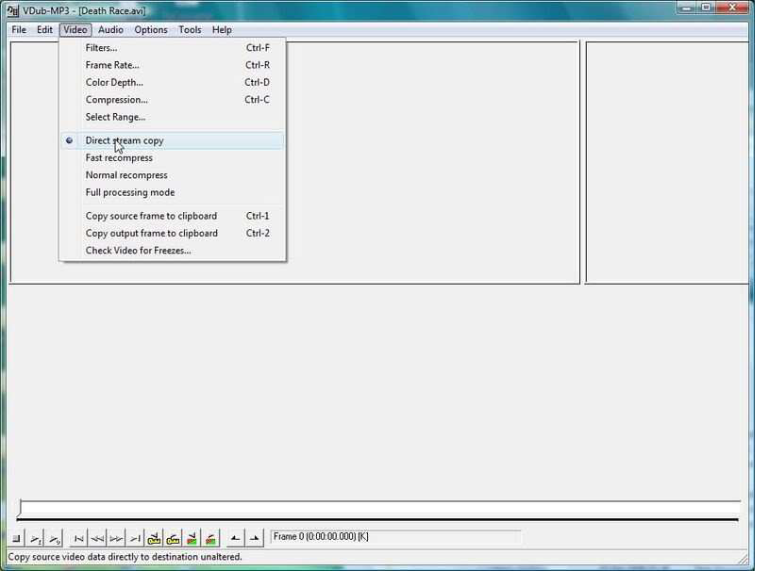Play the input video

point(36,539)
